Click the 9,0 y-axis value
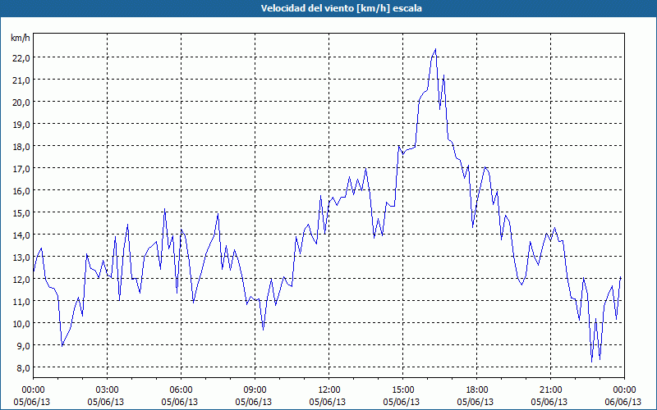 [x=23, y=346]
